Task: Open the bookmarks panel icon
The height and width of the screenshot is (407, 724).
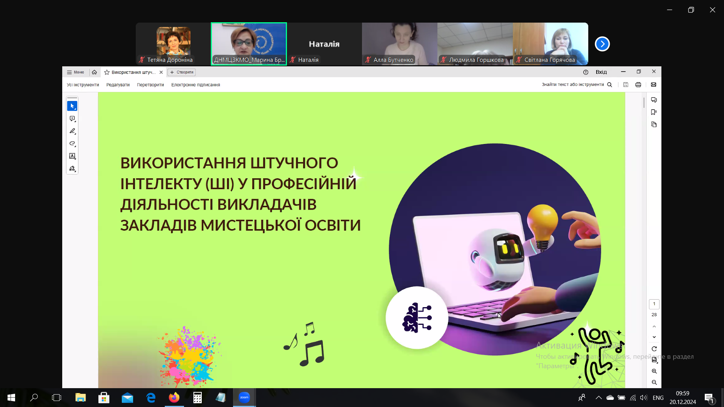Action: point(654,112)
